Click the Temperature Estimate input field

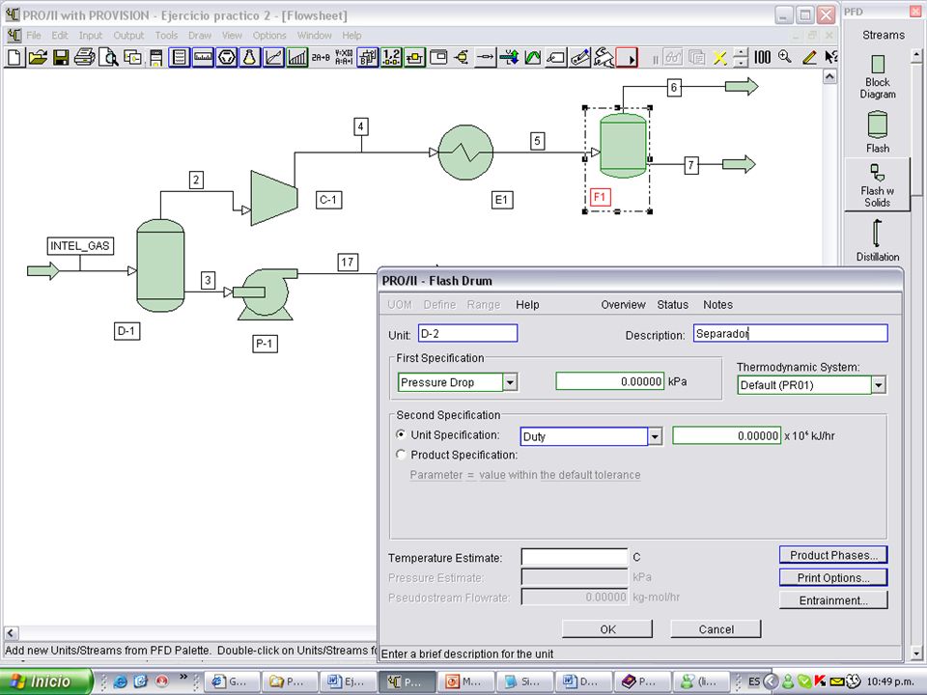(x=574, y=557)
